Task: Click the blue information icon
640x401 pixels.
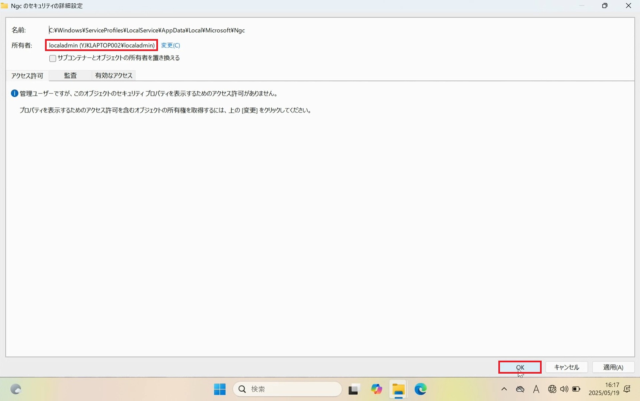Action: tap(14, 93)
